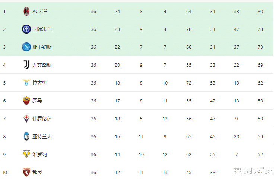
Task: Click the Fiorentina club crest
Action: pos(26,119)
